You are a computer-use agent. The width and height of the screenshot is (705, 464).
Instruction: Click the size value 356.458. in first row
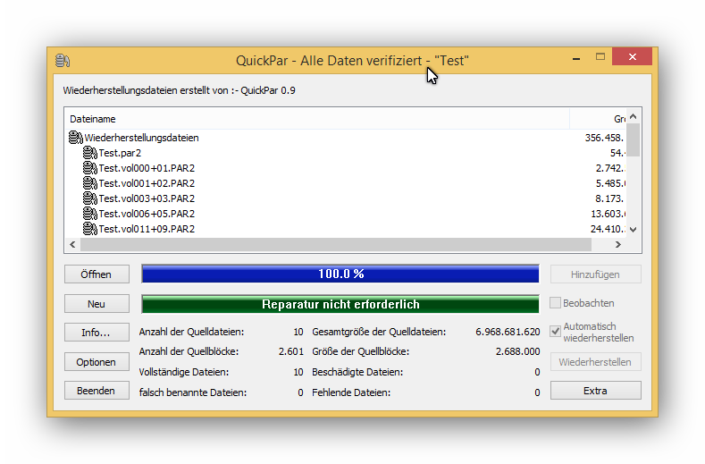605,138
